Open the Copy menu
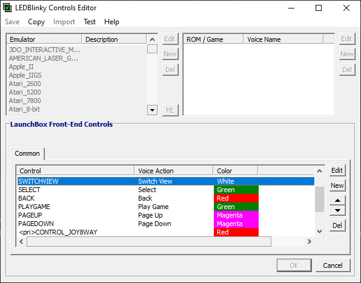 pos(36,22)
